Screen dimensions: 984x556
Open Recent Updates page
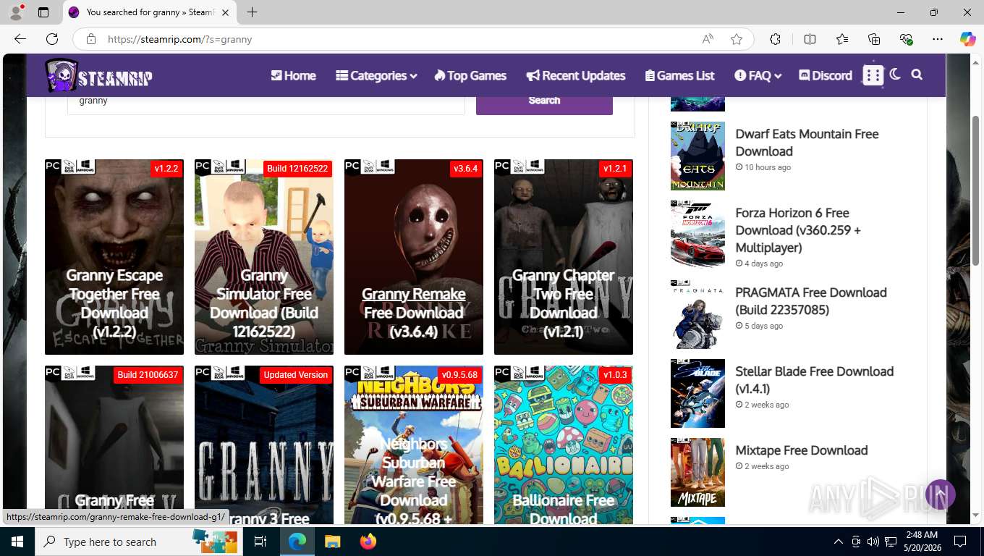(x=576, y=75)
